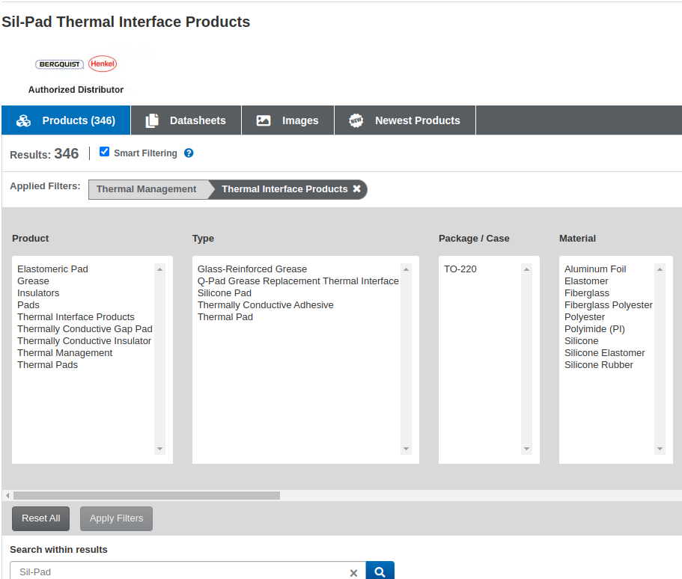682x579 pixels.
Task: Click the Smart Filtering help icon
Action: (189, 153)
